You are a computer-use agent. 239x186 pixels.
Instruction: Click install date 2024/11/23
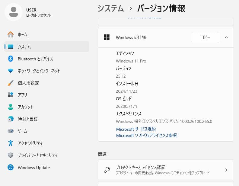click(126, 91)
